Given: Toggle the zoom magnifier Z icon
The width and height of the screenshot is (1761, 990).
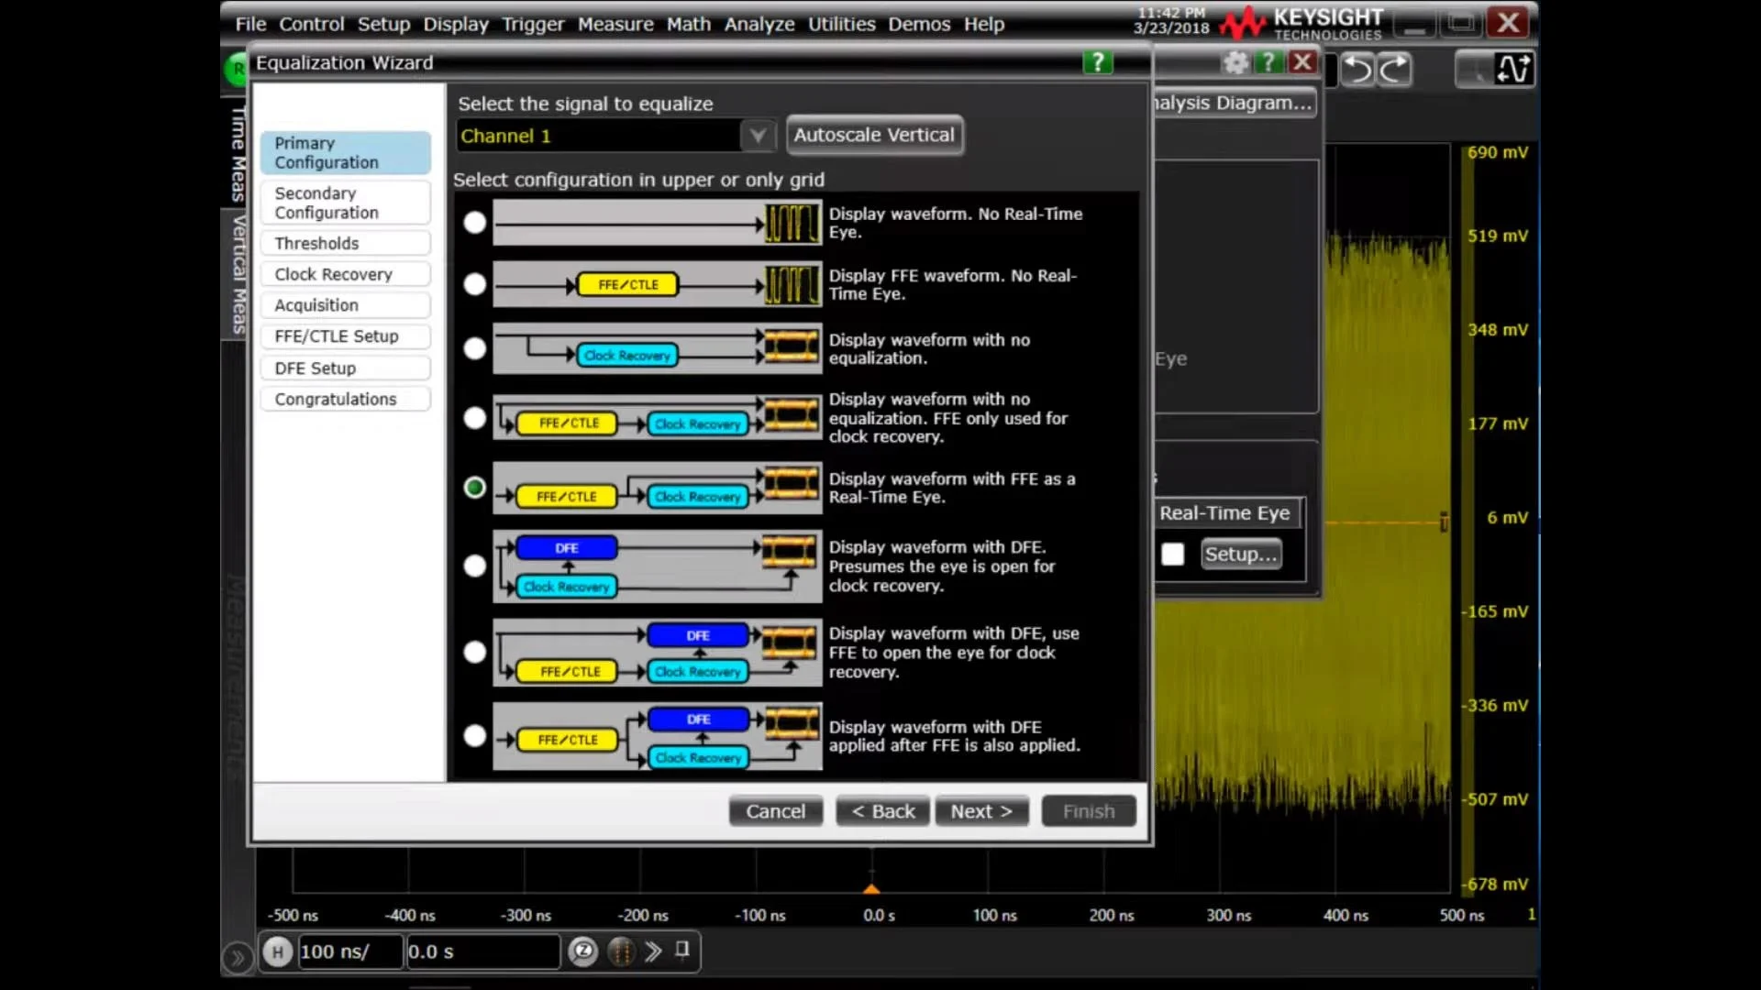Looking at the screenshot, I should (582, 951).
